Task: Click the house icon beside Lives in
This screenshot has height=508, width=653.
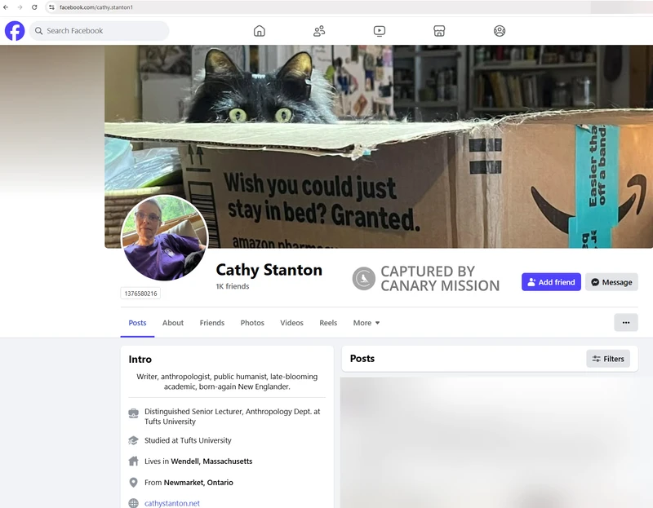Action: click(133, 461)
